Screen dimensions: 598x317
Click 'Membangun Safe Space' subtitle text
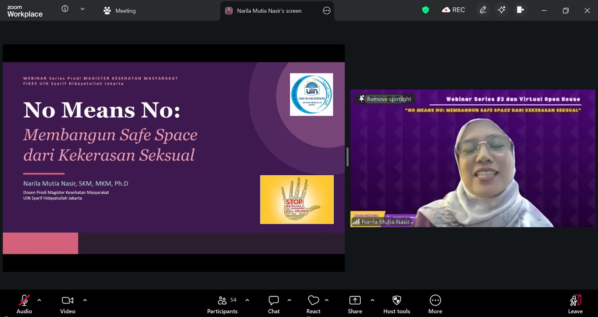point(110,135)
